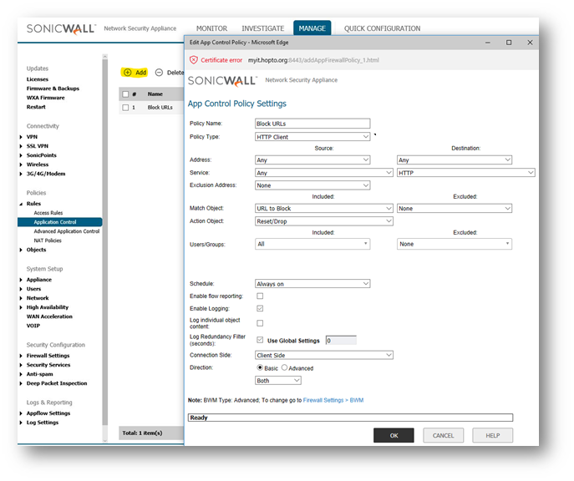574x481 pixels.
Task: Open Destination Service HTTP dropdown
Action: pyautogui.click(x=465, y=173)
